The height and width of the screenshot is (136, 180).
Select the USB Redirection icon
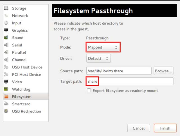click(6, 111)
